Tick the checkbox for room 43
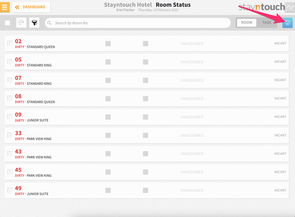 10,154
